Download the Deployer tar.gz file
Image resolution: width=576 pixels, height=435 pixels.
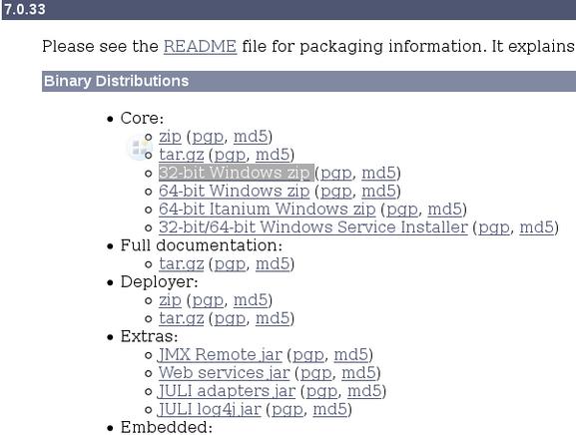click(181, 318)
